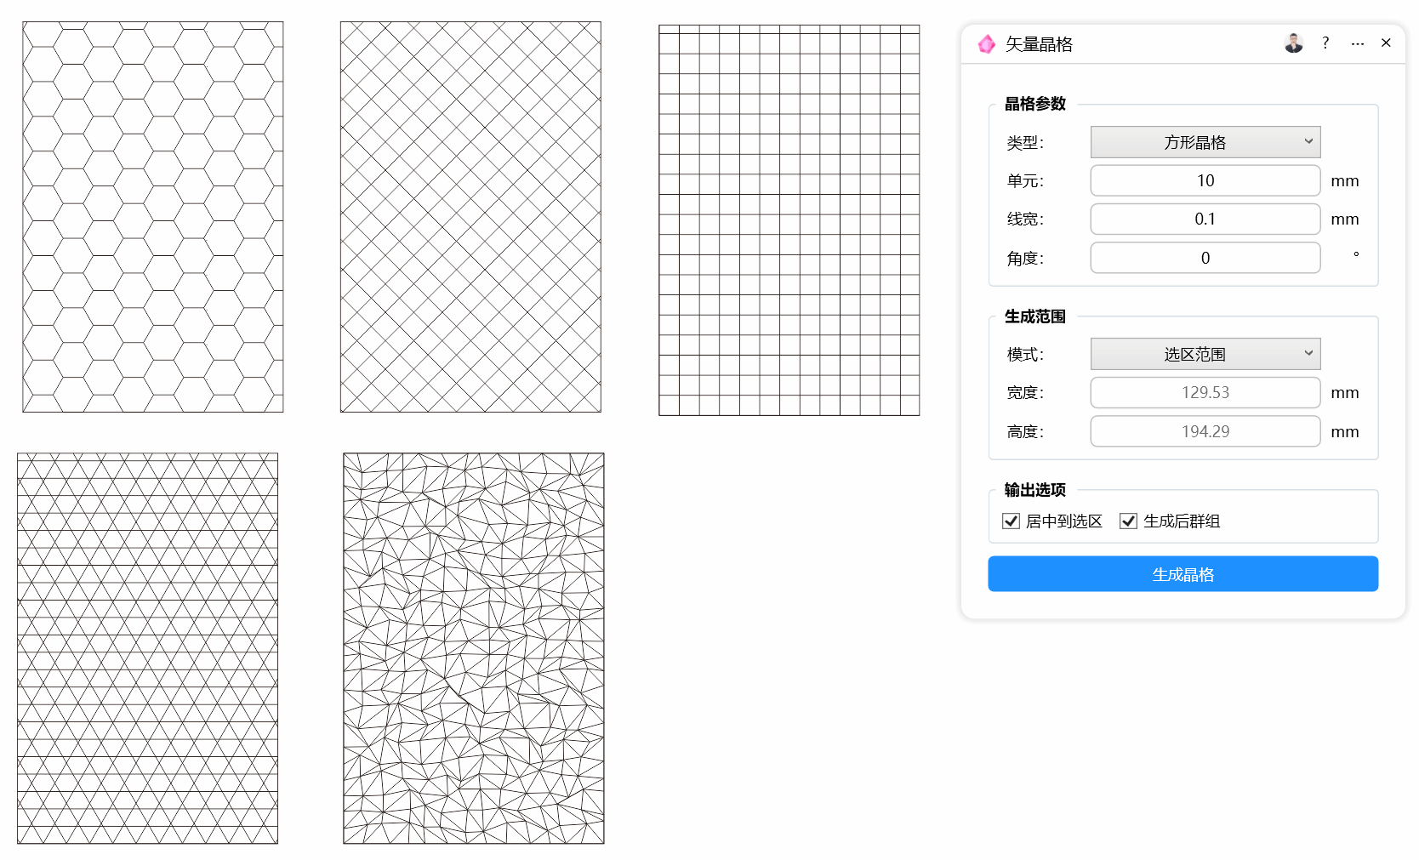Select the square grid lattice preview

(x=789, y=220)
